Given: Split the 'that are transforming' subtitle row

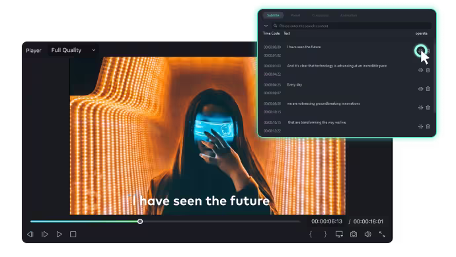Looking at the screenshot, I should point(420,127).
